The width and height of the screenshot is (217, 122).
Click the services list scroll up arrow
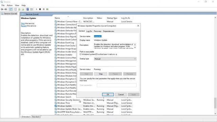coord(215,18)
